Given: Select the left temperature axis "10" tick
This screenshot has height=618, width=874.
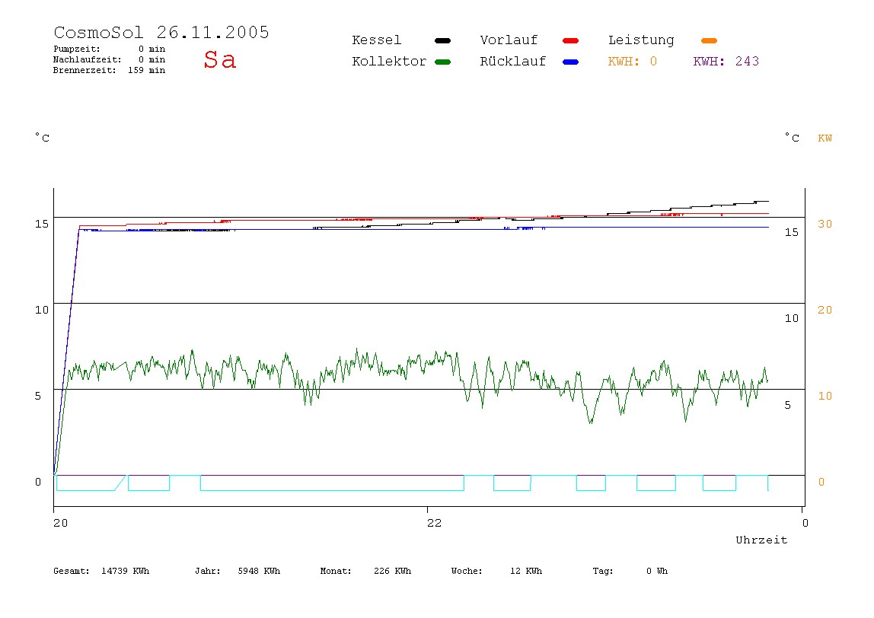Looking at the screenshot, I should [x=42, y=310].
